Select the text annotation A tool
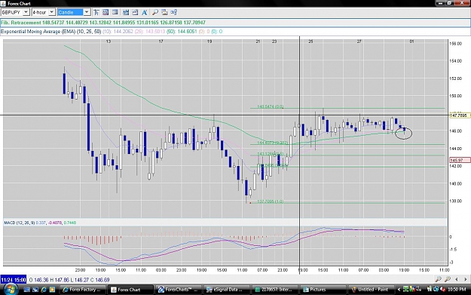Viewport: 471px width, 295px height. click(145, 12)
